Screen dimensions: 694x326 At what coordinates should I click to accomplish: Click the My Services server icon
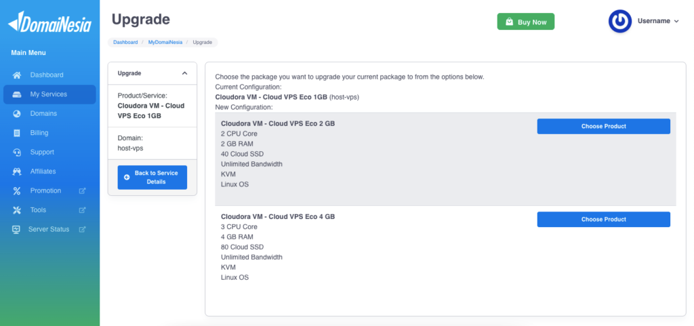pos(17,94)
